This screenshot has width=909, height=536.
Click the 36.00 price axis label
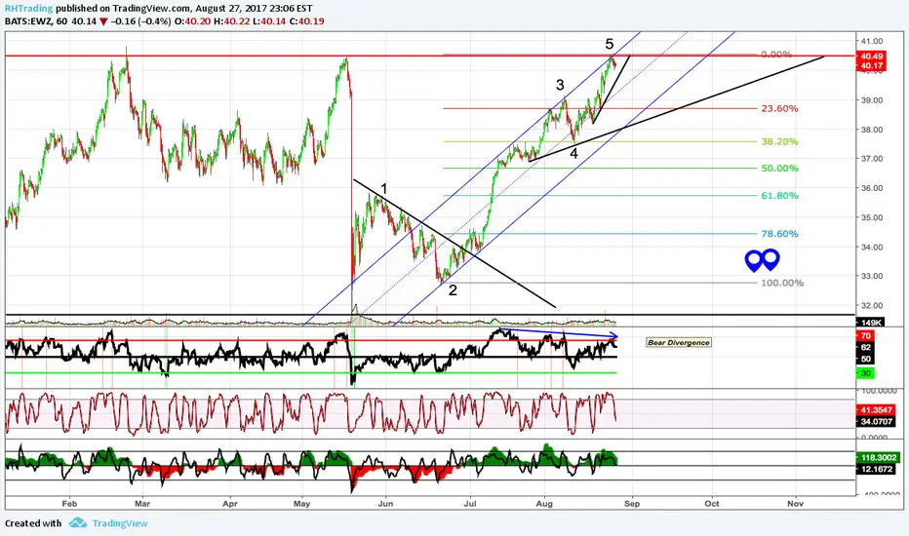[x=873, y=188]
